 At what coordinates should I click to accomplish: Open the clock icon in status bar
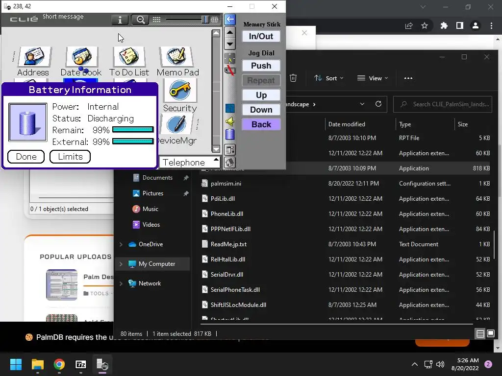(x=230, y=59)
